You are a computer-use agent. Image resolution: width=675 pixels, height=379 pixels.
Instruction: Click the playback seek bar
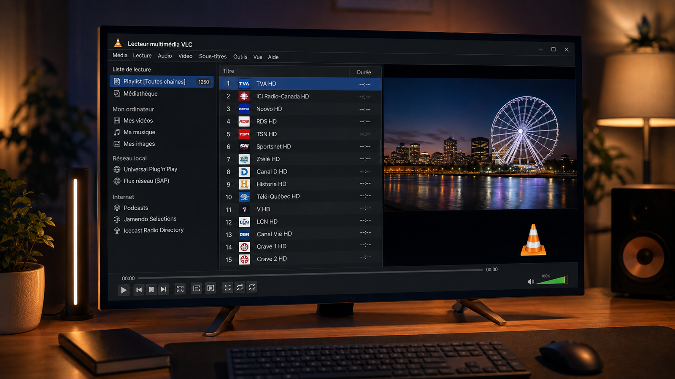pos(310,274)
